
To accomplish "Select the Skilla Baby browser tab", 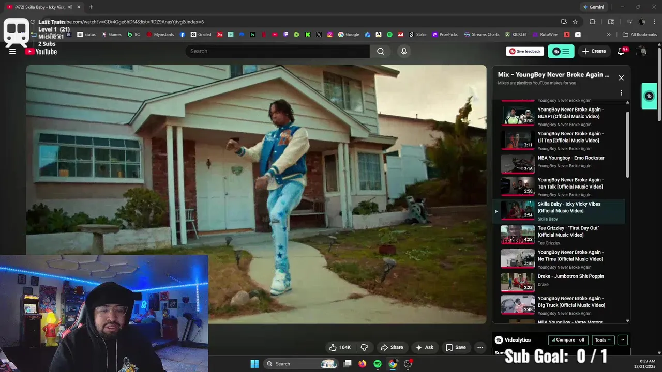I will click(43, 7).
